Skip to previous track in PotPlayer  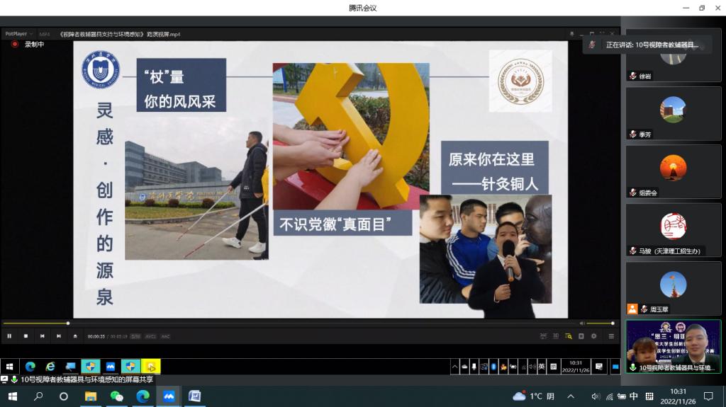click(42, 336)
